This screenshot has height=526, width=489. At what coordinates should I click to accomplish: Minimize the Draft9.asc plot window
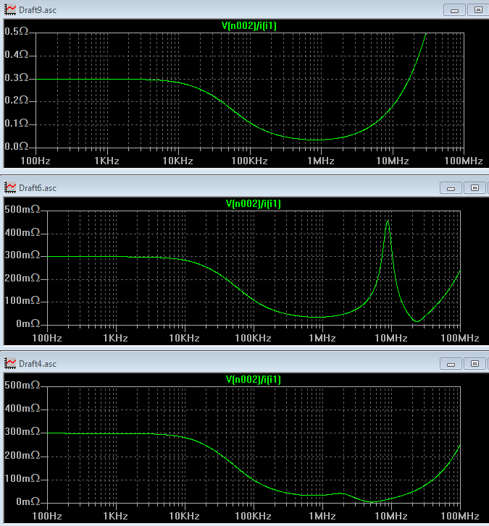pos(454,10)
